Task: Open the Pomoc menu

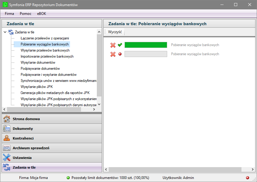Action: (x=26, y=14)
